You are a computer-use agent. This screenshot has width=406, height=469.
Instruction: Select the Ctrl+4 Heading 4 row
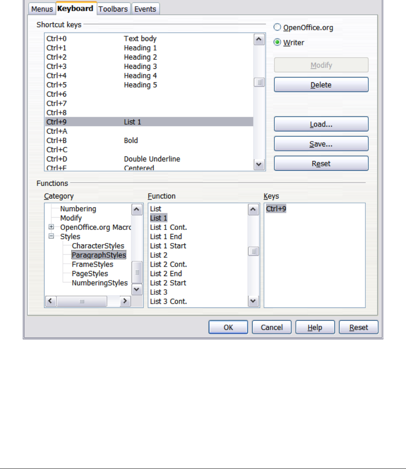pos(149,76)
